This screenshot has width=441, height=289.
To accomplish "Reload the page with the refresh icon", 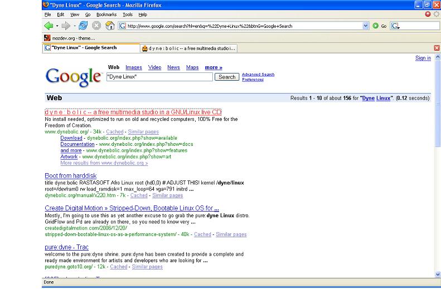I will pyautogui.click(x=84, y=26).
